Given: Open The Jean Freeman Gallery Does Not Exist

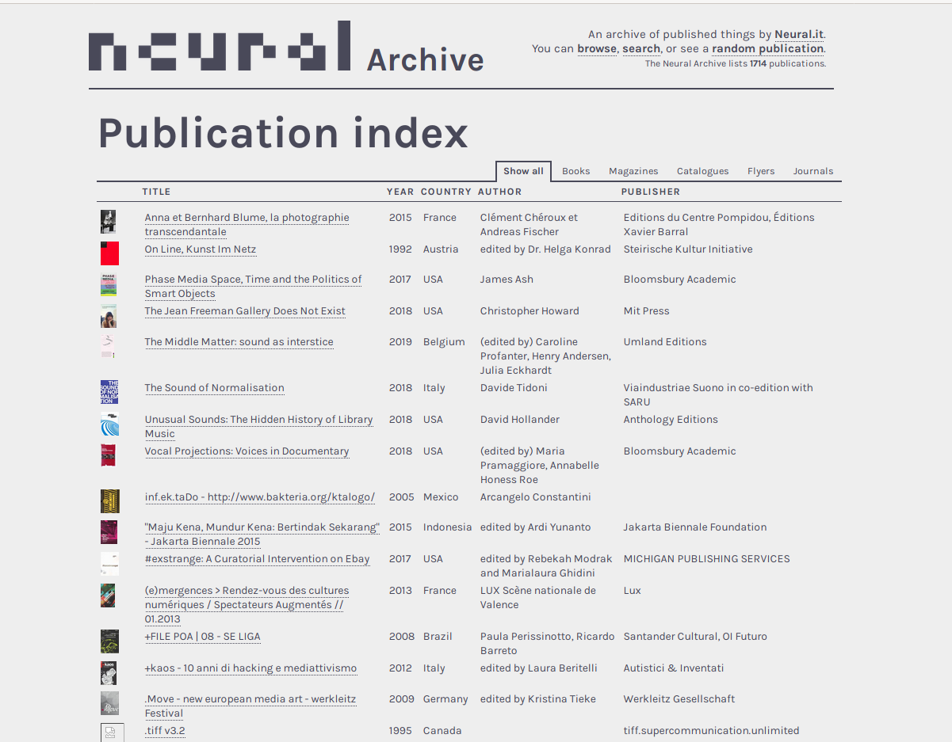Looking at the screenshot, I should [x=245, y=311].
